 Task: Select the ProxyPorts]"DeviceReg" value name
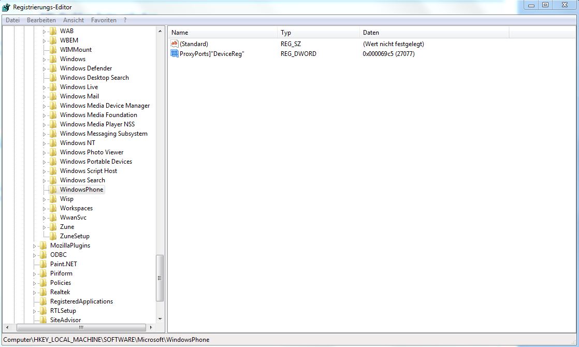[x=212, y=53]
